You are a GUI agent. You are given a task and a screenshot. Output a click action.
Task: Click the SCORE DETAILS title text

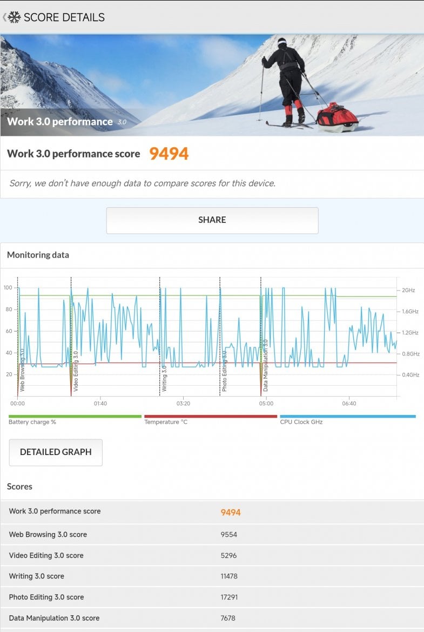click(64, 17)
